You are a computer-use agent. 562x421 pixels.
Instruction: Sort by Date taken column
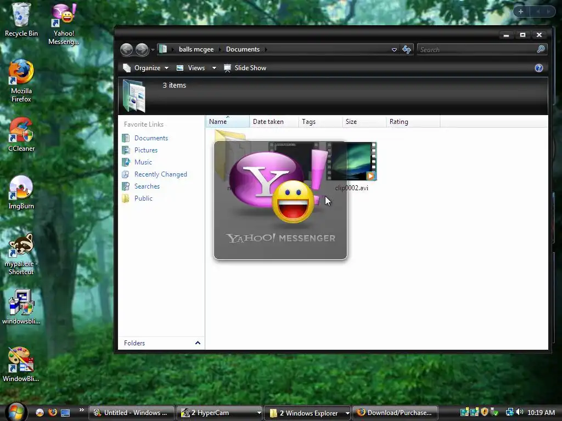(x=274, y=122)
